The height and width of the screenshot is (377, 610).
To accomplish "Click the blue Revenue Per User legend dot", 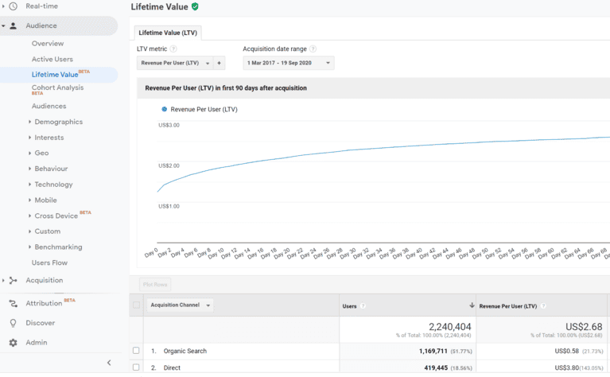I will 165,109.
